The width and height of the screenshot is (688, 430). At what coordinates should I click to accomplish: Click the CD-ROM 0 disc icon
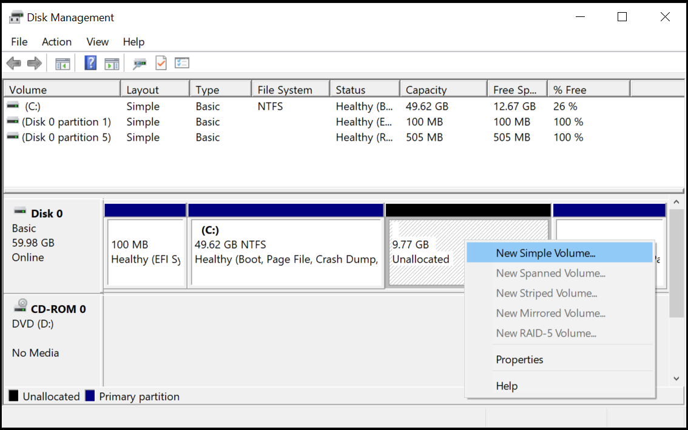pyautogui.click(x=21, y=306)
